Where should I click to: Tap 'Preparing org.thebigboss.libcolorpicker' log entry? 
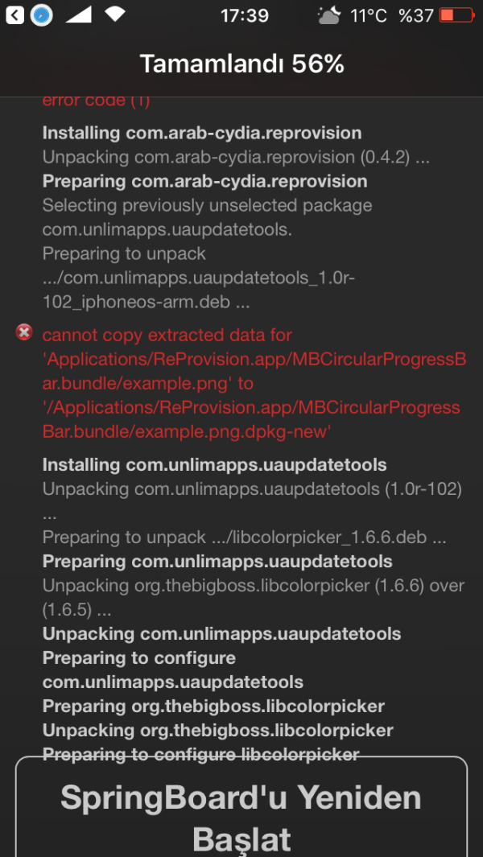[213, 707]
